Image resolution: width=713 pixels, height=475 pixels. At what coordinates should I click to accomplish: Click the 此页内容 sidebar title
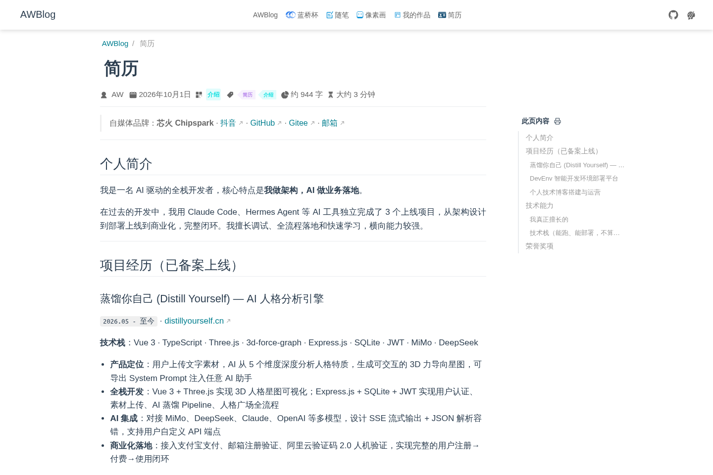(x=535, y=121)
